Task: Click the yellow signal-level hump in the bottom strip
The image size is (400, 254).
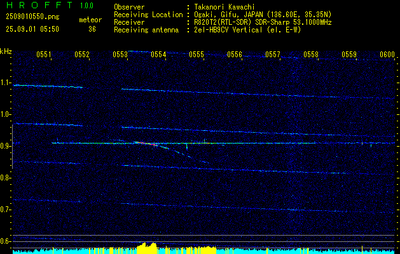Action: pyautogui.click(x=147, y=248)
